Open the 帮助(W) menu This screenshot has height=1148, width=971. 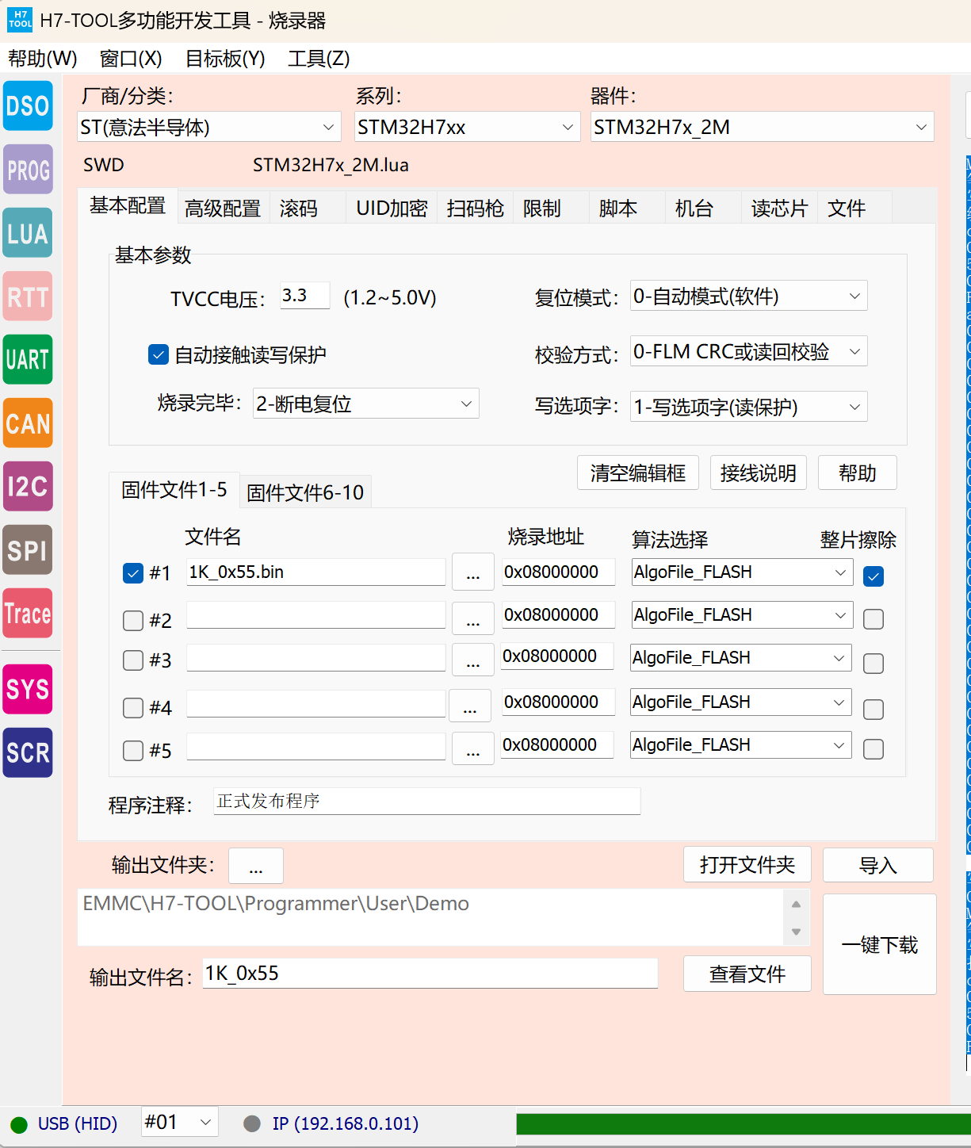pyautogui.click(x=43, y=59)
